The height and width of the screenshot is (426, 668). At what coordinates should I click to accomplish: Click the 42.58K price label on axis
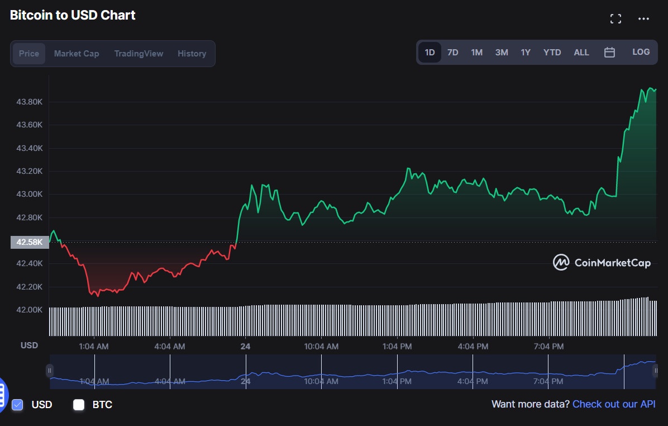pyautogui.click(x=29, y=242)
